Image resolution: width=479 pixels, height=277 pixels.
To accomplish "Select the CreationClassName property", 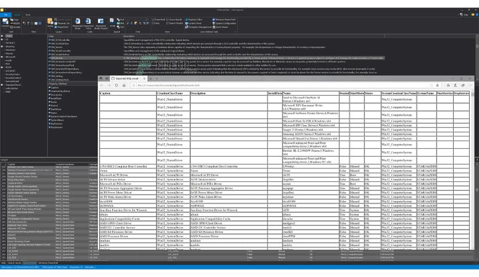I will [60, 91].
